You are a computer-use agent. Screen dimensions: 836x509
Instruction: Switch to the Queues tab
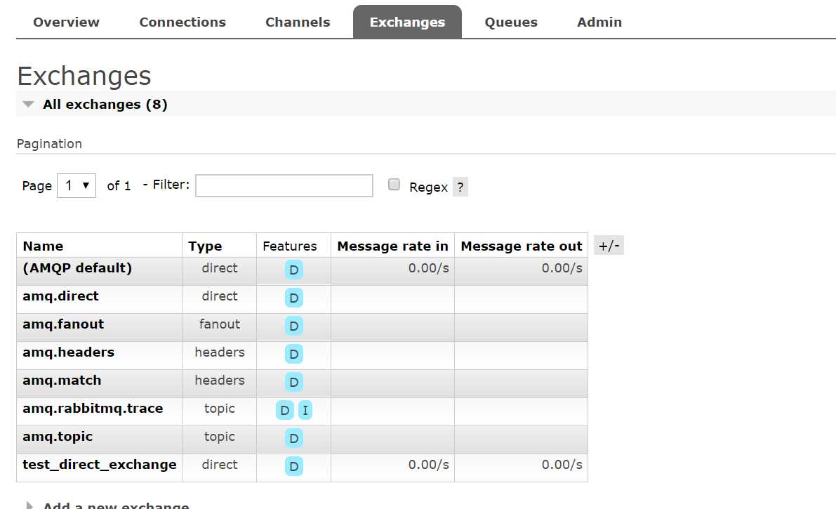coord(511,22)
